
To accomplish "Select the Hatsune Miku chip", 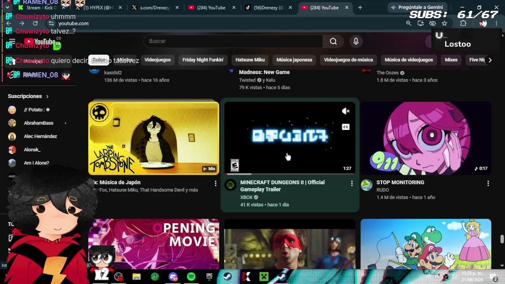I will [250, 60].
